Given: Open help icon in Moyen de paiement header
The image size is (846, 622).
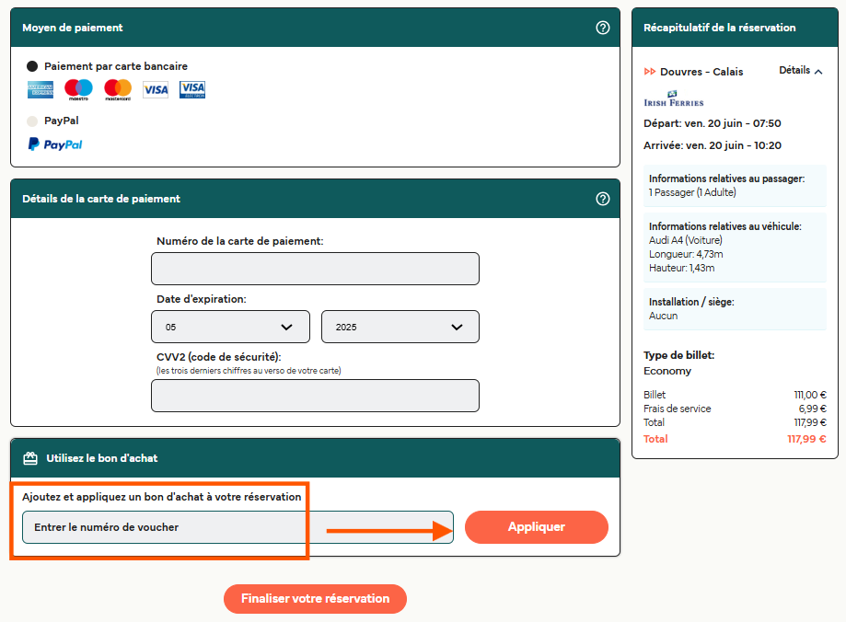Looking at the screenshot, I should pyautogui.click(x=603, y=28).
